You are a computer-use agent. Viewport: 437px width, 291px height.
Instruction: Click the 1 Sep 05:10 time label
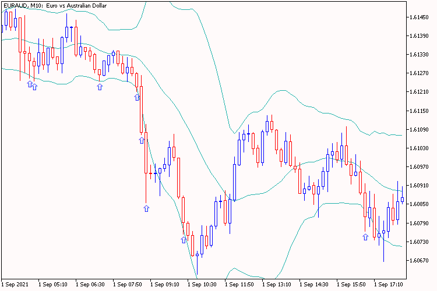coord(52,285)
